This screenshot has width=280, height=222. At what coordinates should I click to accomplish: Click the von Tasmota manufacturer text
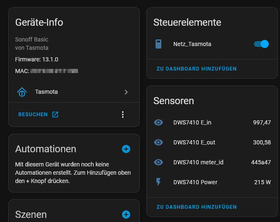[32, 48]
